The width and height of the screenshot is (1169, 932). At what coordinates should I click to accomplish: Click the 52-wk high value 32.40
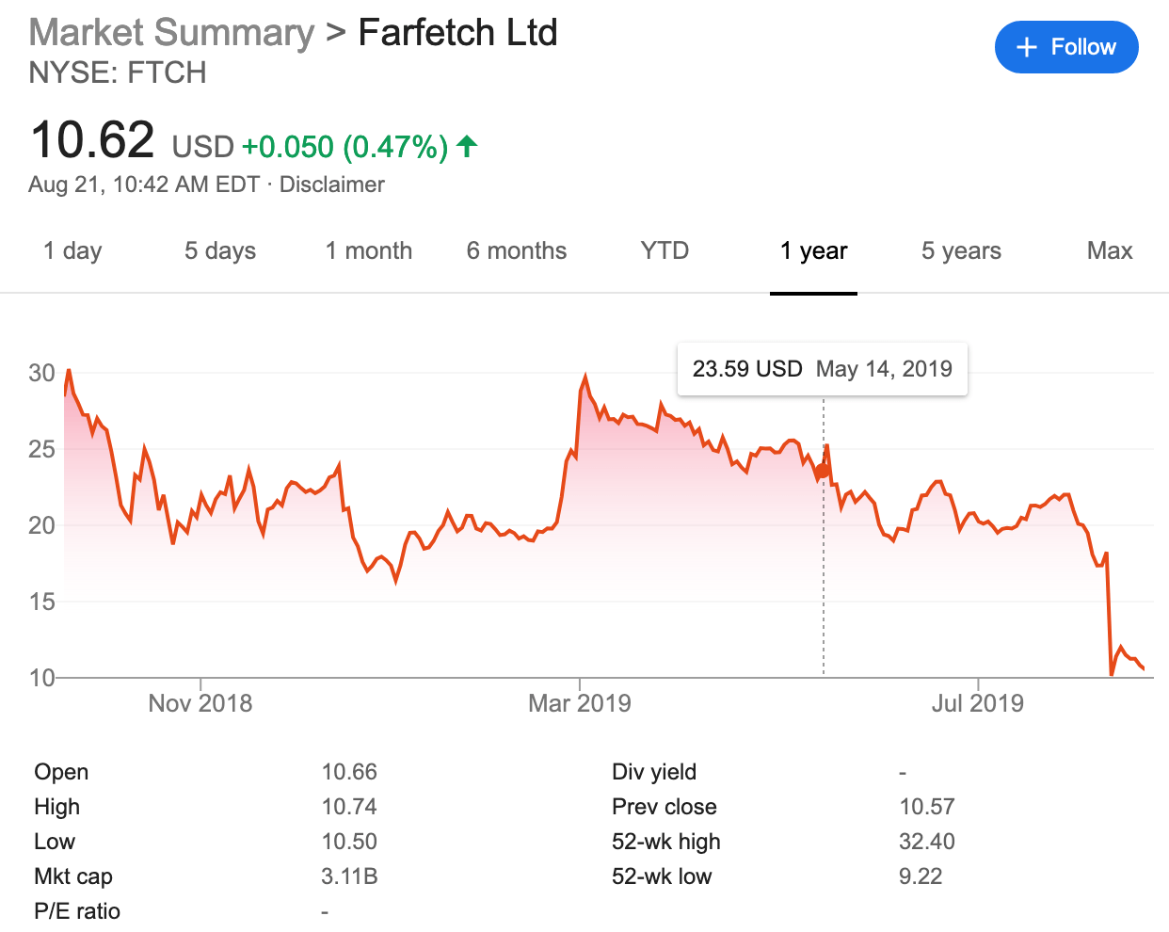[927, 842]
